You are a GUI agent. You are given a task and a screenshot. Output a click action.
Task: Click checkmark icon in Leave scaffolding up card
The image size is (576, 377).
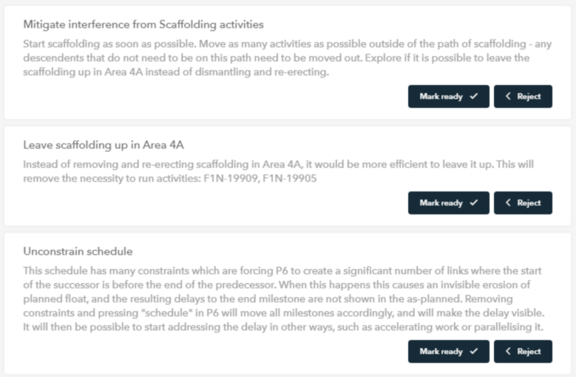[473, 203]
